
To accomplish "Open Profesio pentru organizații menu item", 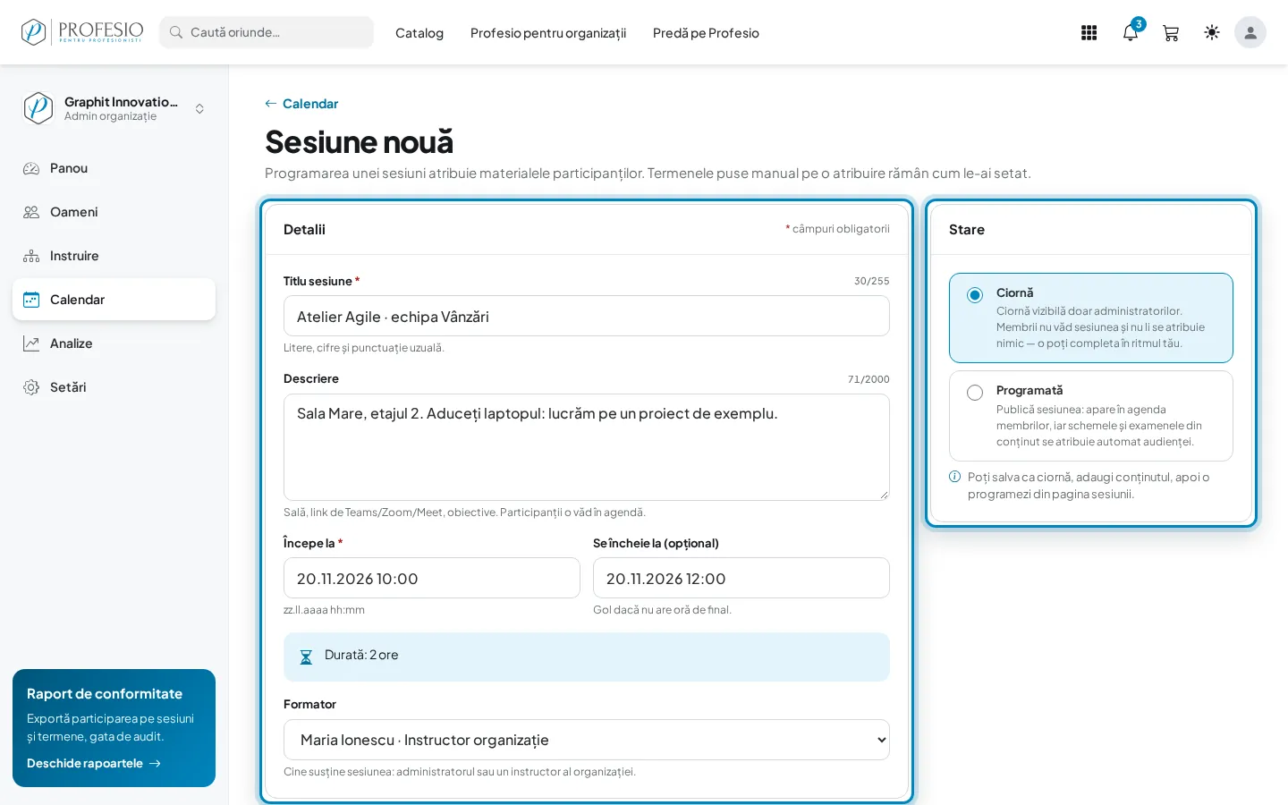I will tap(548, 33).
